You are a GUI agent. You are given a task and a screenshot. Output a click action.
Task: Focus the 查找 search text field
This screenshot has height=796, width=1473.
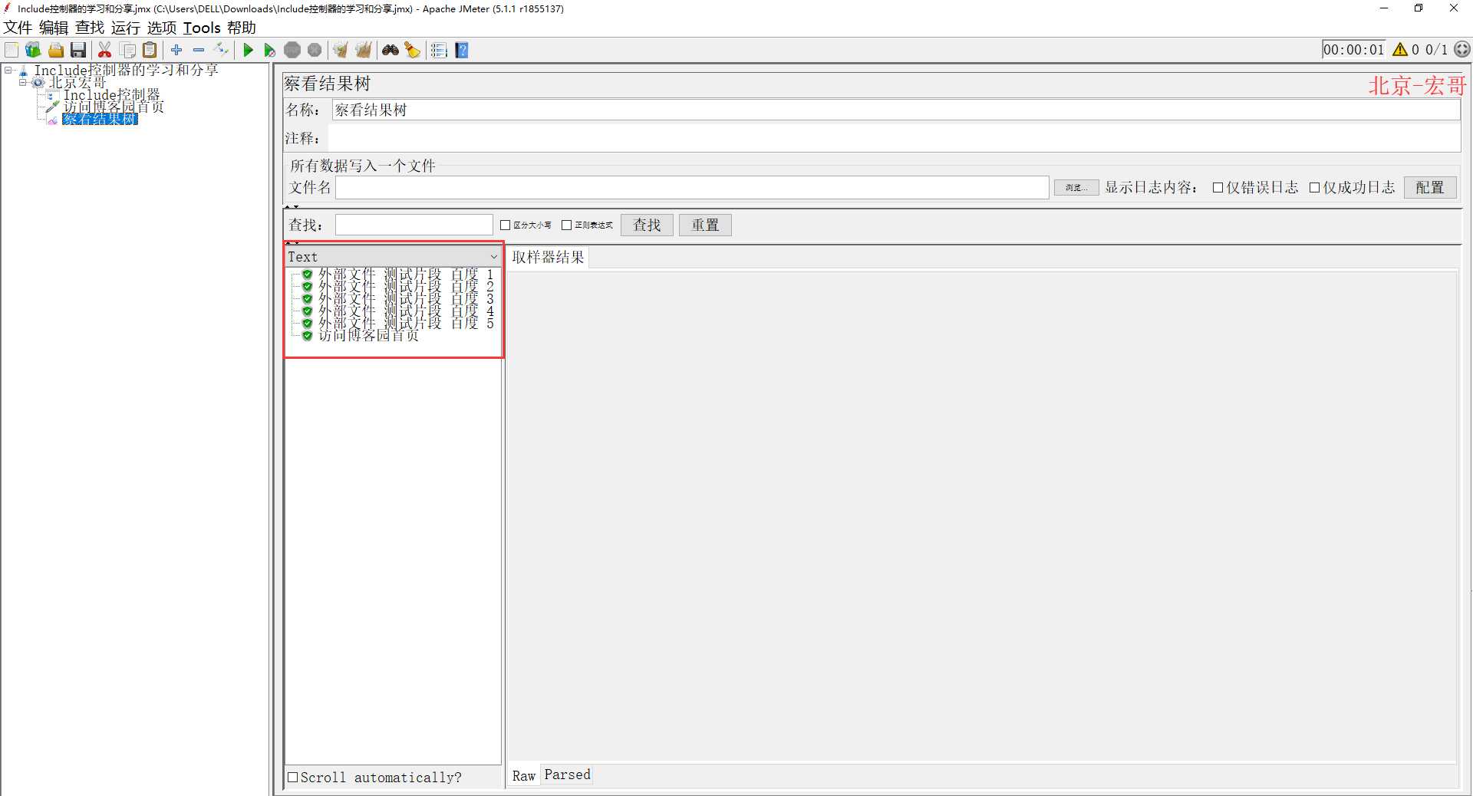tap(414, 225)
